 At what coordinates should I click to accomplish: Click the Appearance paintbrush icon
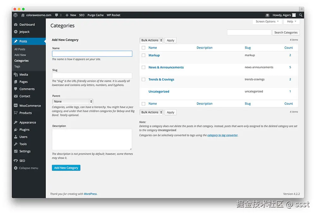16,122
